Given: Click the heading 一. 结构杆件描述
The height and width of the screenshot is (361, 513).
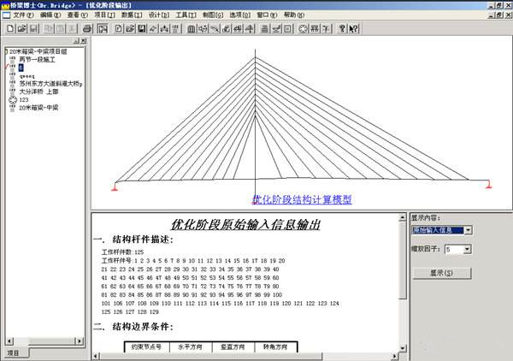Looking at the screenshot, I should 133,240.
